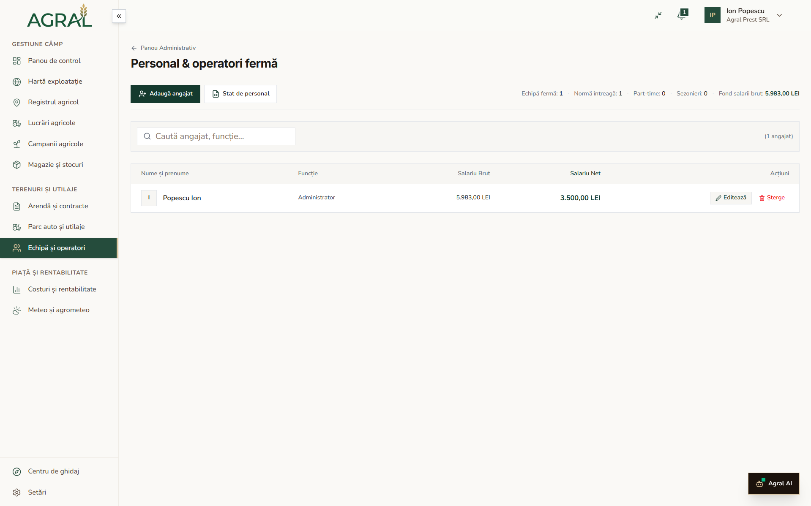Click the Registrul agricol pin icon
The width and height of the screenshot is (811, 506).
(x=17, y=102)
